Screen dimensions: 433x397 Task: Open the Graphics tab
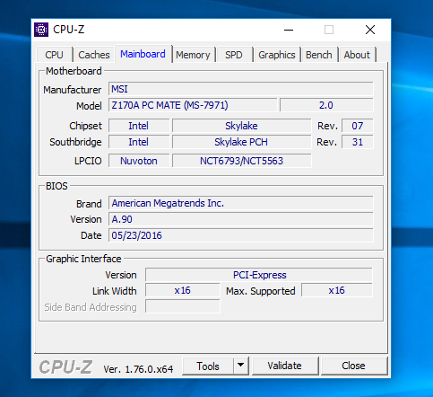coord(277,55)
